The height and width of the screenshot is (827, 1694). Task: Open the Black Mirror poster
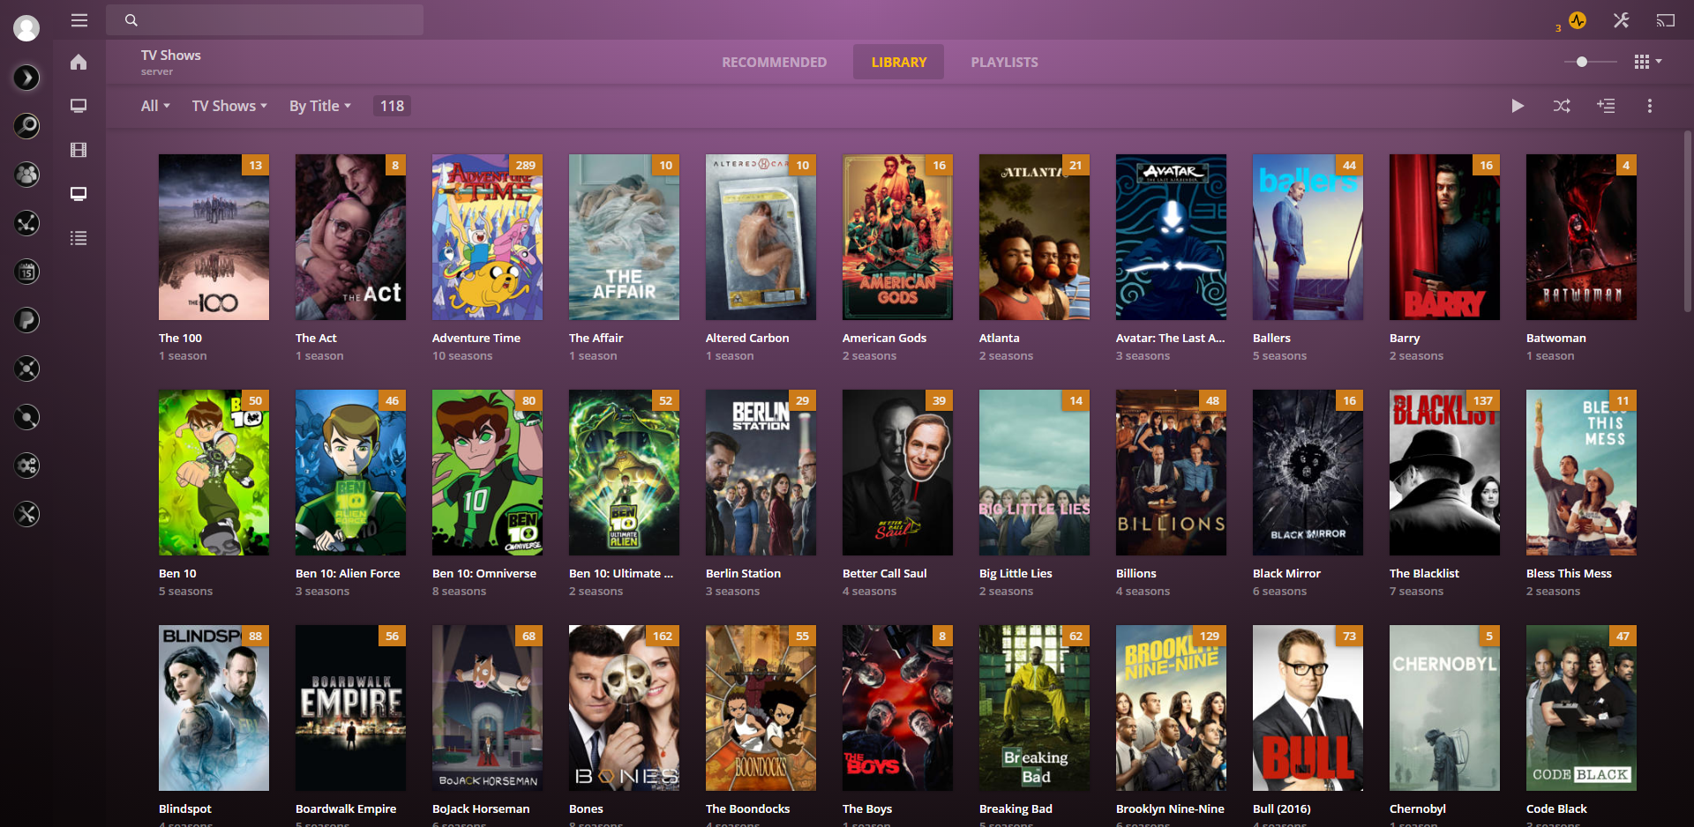(1308, 473)
